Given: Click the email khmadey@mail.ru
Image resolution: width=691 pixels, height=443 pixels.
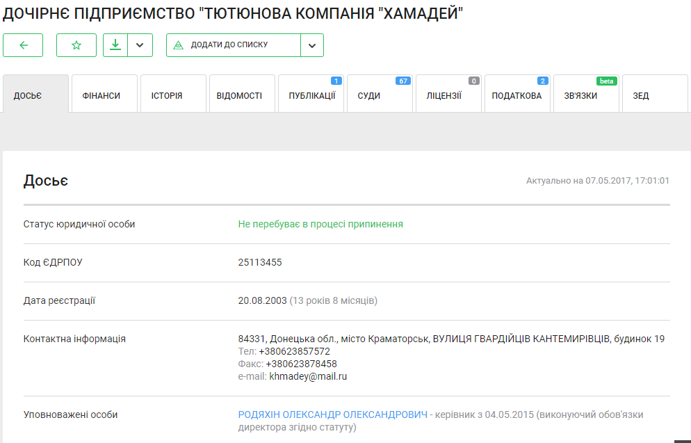Looking at the screenshot, I should pos(308,376).
